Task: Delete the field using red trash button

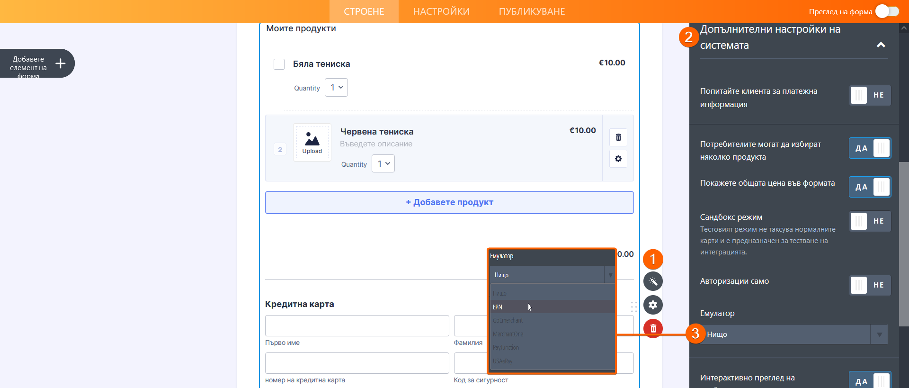Action: 653,328
